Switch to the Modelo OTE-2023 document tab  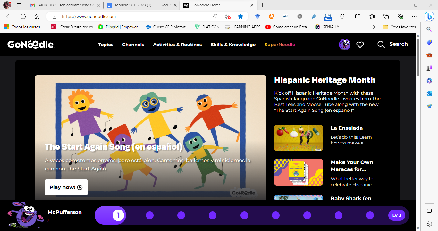coord(142,5)
